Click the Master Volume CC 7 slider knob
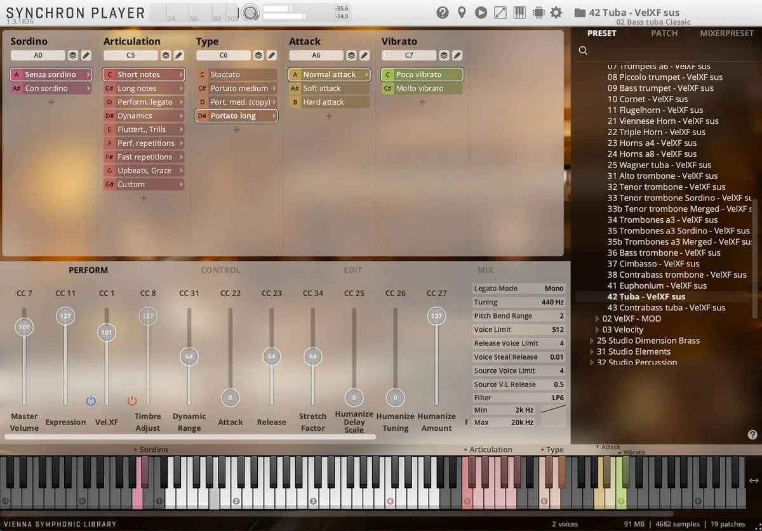The width and height of the screenshot is (762, 531). coord(24,327)
